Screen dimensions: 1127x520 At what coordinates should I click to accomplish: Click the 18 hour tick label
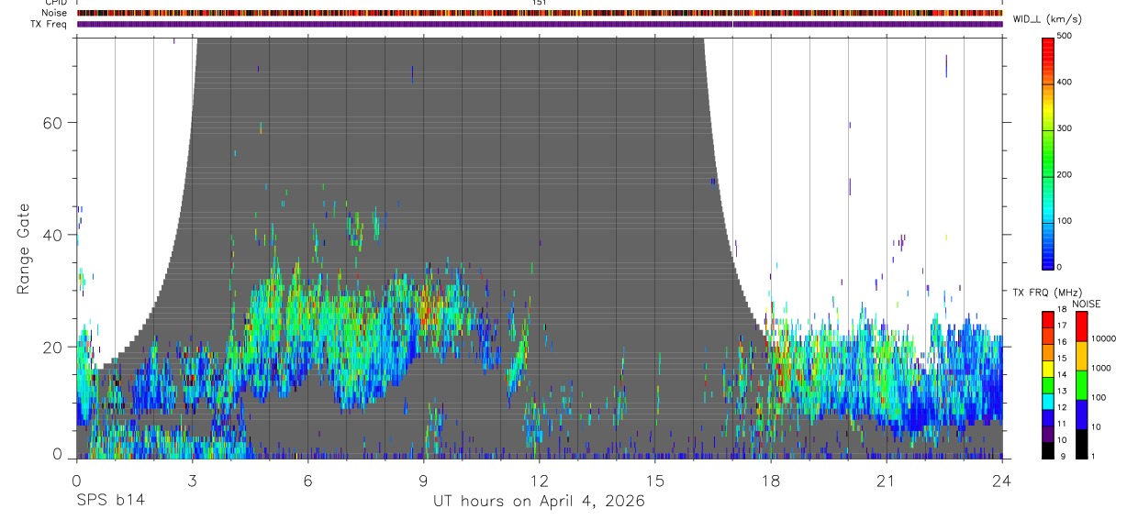tap(771, 481)
